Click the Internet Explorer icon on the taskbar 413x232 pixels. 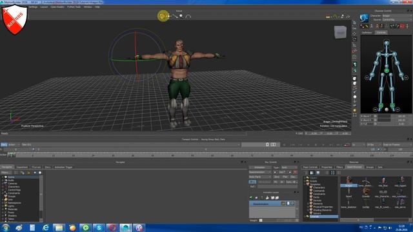click(x=46, y=227)
